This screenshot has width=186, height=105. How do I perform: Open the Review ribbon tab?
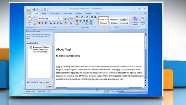pyautogui.click(x=89, y=13)
